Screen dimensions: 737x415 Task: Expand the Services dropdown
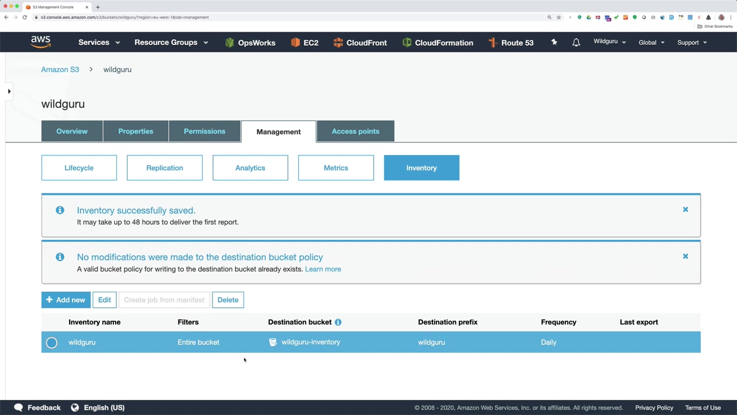click(x=99, y=43)
